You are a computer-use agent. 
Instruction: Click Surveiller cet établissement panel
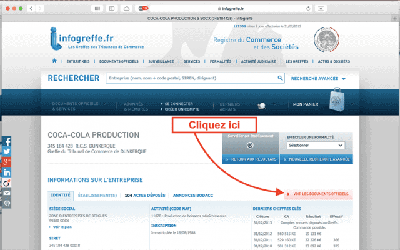click(251, 143)
